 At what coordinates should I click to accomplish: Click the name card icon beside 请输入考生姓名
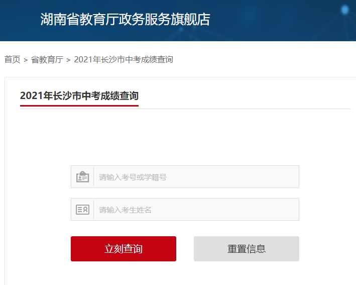82,210
